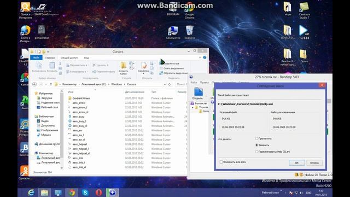Screen dimensions: 350x197
Task: Open Bandizip's Файл menu
Action: [x=194, y=83]
